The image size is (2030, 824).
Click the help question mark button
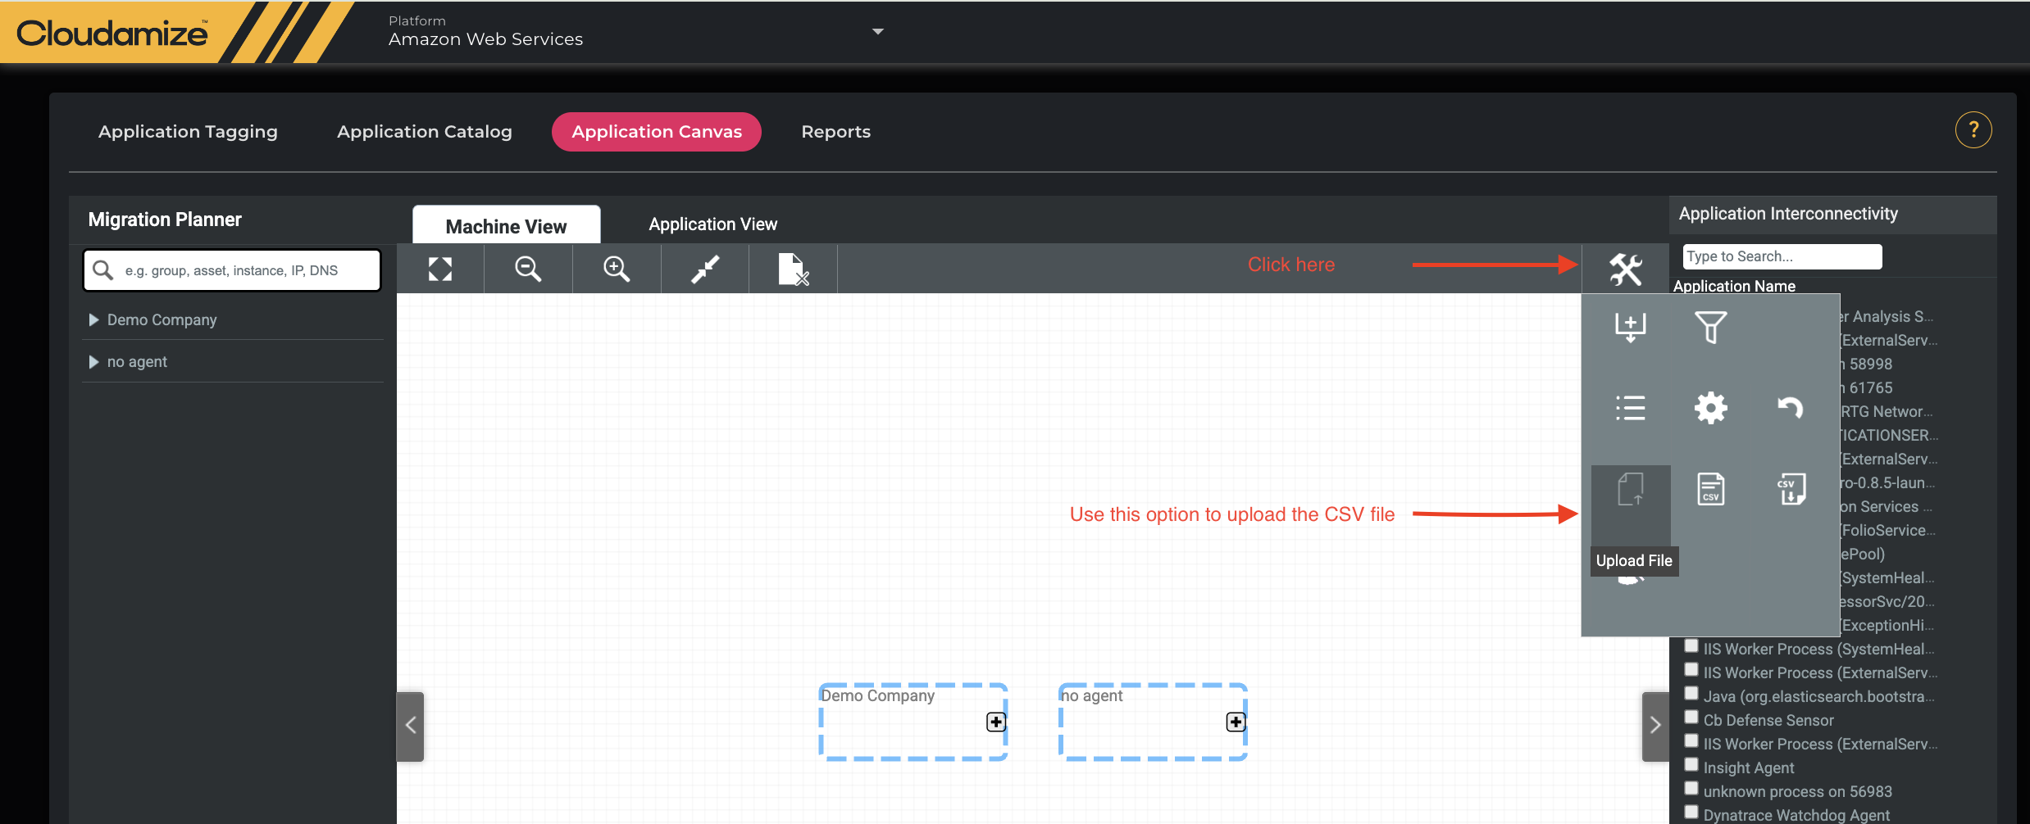[x=1973, y=130]
